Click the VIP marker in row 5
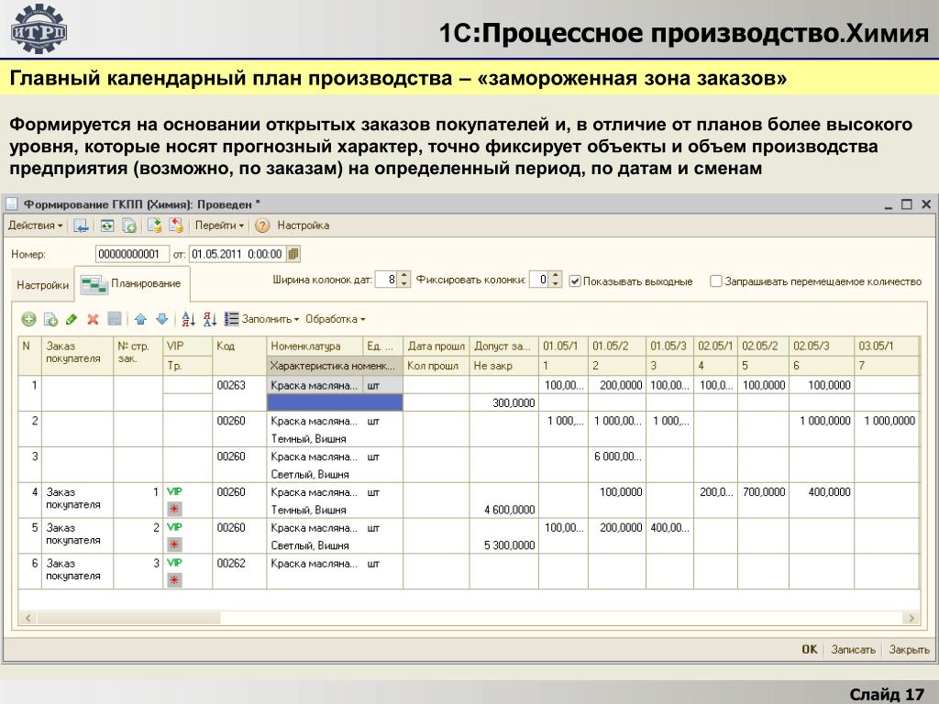Image resolution: width=939 pixels, height=704 pixels. coord(174,527)
